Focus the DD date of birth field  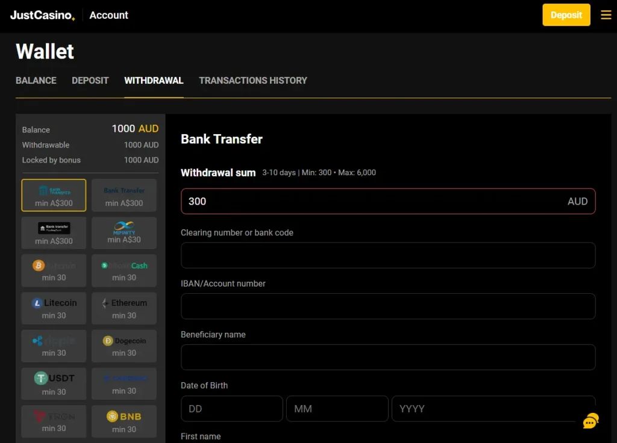232,409
